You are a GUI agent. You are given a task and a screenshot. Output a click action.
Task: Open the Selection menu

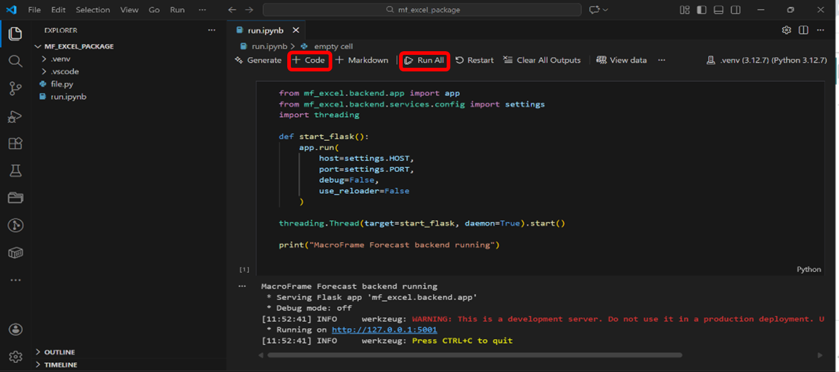pos(93,10)
